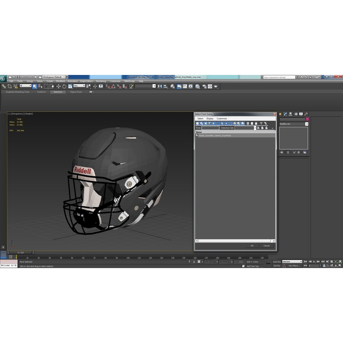The image size is (343, 343).
Task: Select Riddel_Speedflex_Helmet_GrayMatte in the list
Action: pos(235,136)
